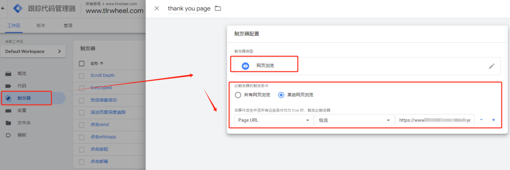The width and height of the screenshot is (510, 170).
Task: Click the back arrow beside the Tag Manager logo
Action: point(3,8)
